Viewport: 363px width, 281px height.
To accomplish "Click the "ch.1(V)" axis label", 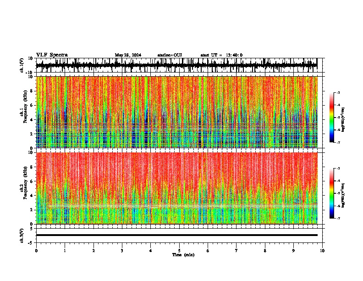I will click(x=22, y=65).
